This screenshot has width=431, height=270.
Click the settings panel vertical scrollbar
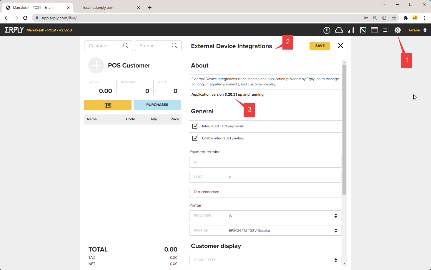click(x=344, y=129)
